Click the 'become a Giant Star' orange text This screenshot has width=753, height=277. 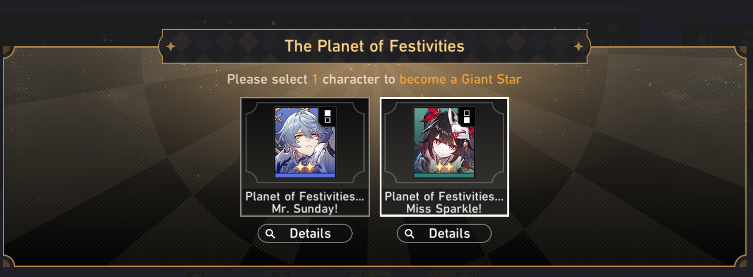460,79
